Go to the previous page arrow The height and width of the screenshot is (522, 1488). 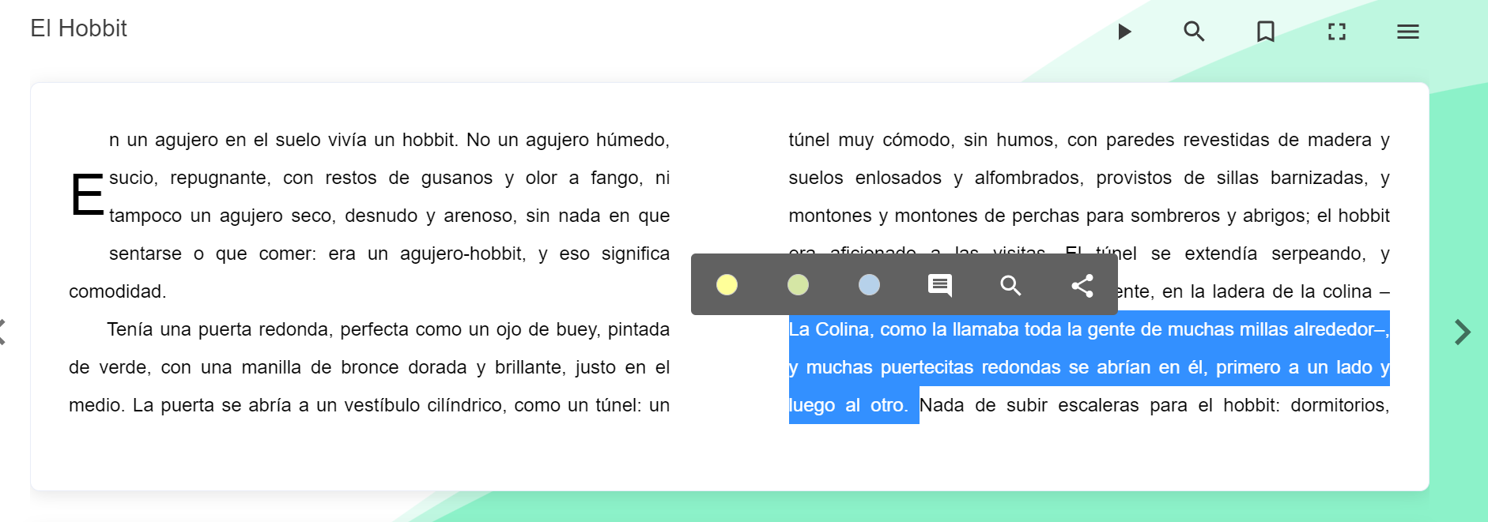click(2, 332)
